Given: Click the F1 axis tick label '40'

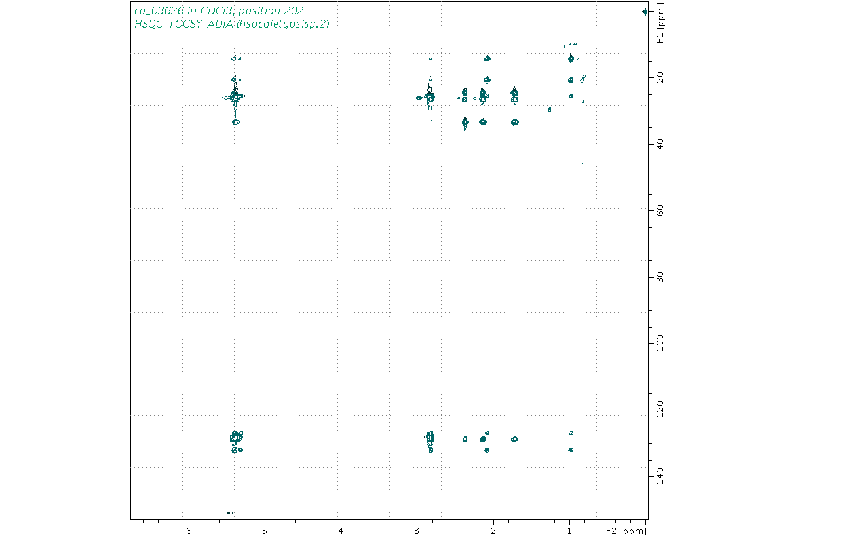Looking at the screenshot, I should pyautogui.click(x=660, y=144).
